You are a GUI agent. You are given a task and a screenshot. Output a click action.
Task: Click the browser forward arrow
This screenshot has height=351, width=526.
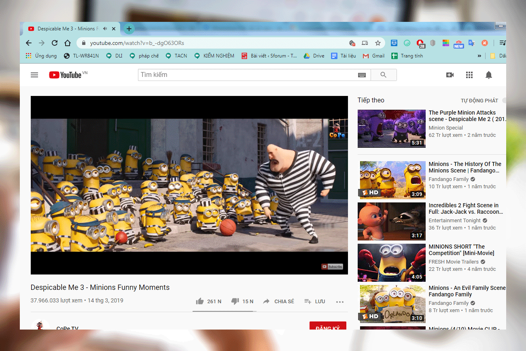coord(42,43)
